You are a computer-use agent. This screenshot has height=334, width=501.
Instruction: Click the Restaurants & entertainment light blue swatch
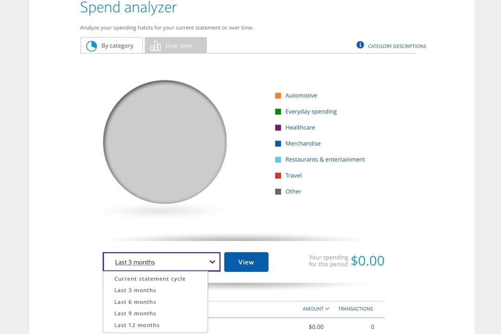coord(278,159)
